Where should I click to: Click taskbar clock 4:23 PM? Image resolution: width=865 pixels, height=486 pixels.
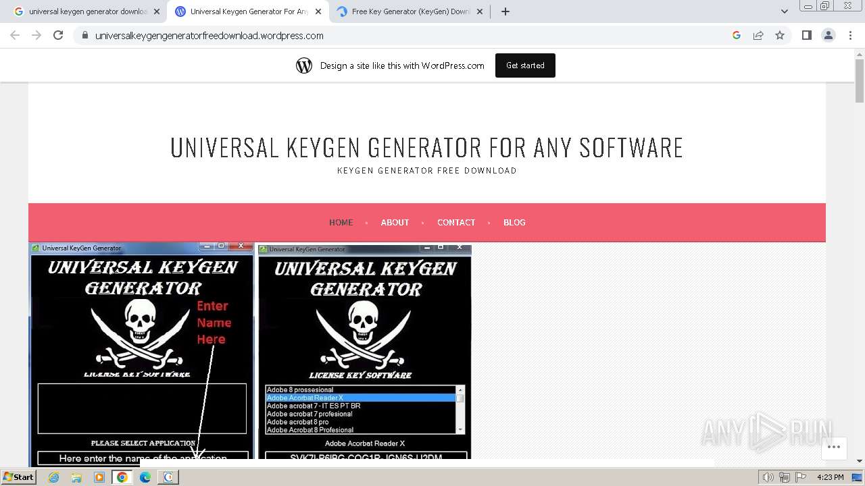coord(830,477)
